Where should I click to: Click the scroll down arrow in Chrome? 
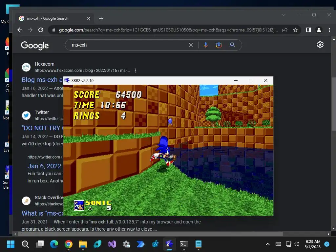tap(334, 228)
